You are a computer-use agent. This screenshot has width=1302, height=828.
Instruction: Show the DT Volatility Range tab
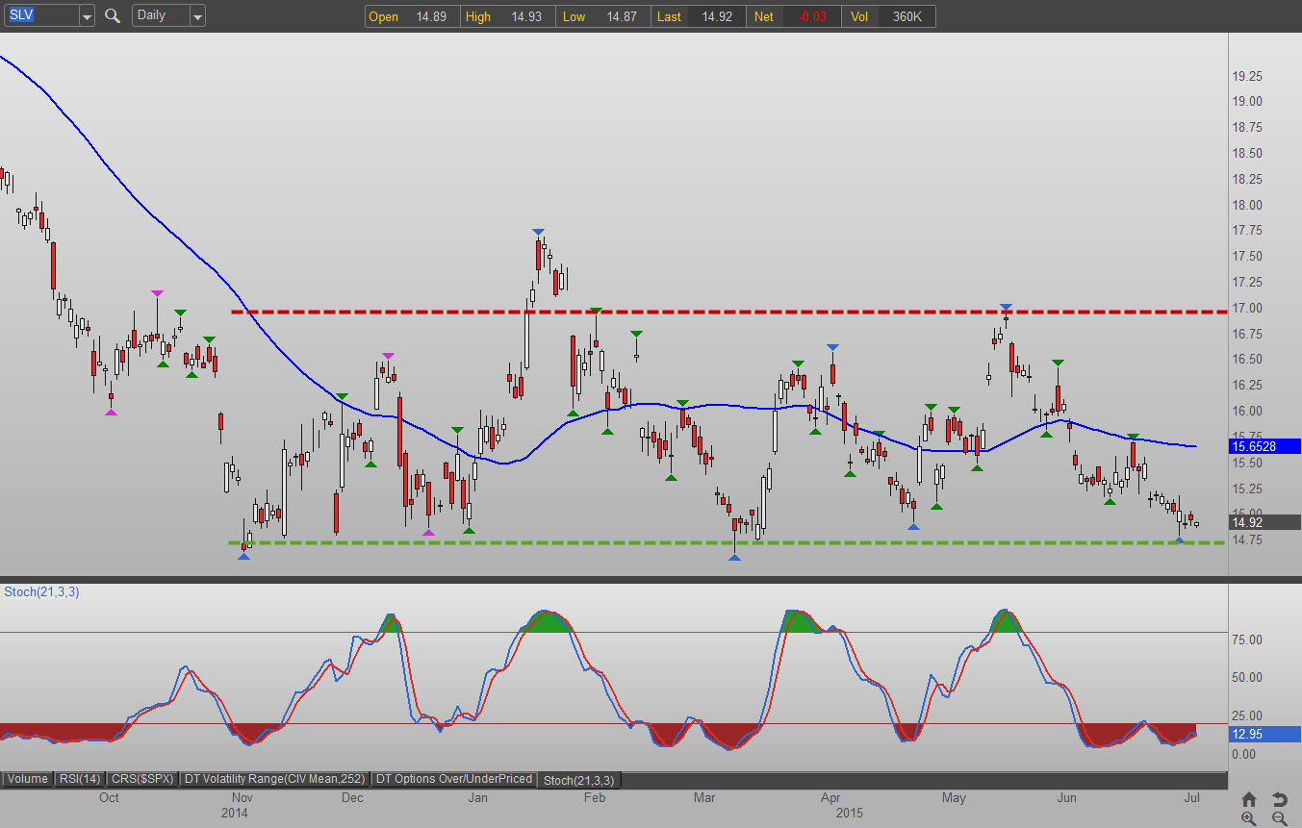click(274, 779)
